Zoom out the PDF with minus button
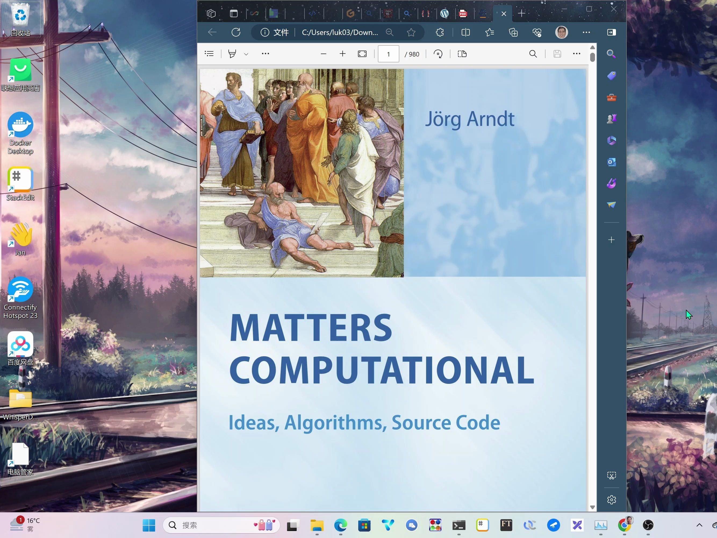Image resolution: width=717 pixels, height=538 pixels. point(323,54)
